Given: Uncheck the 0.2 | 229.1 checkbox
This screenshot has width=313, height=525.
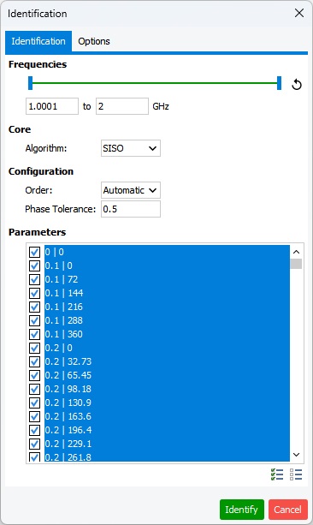Looking at the screenshot, I should (x=34, y=444).
